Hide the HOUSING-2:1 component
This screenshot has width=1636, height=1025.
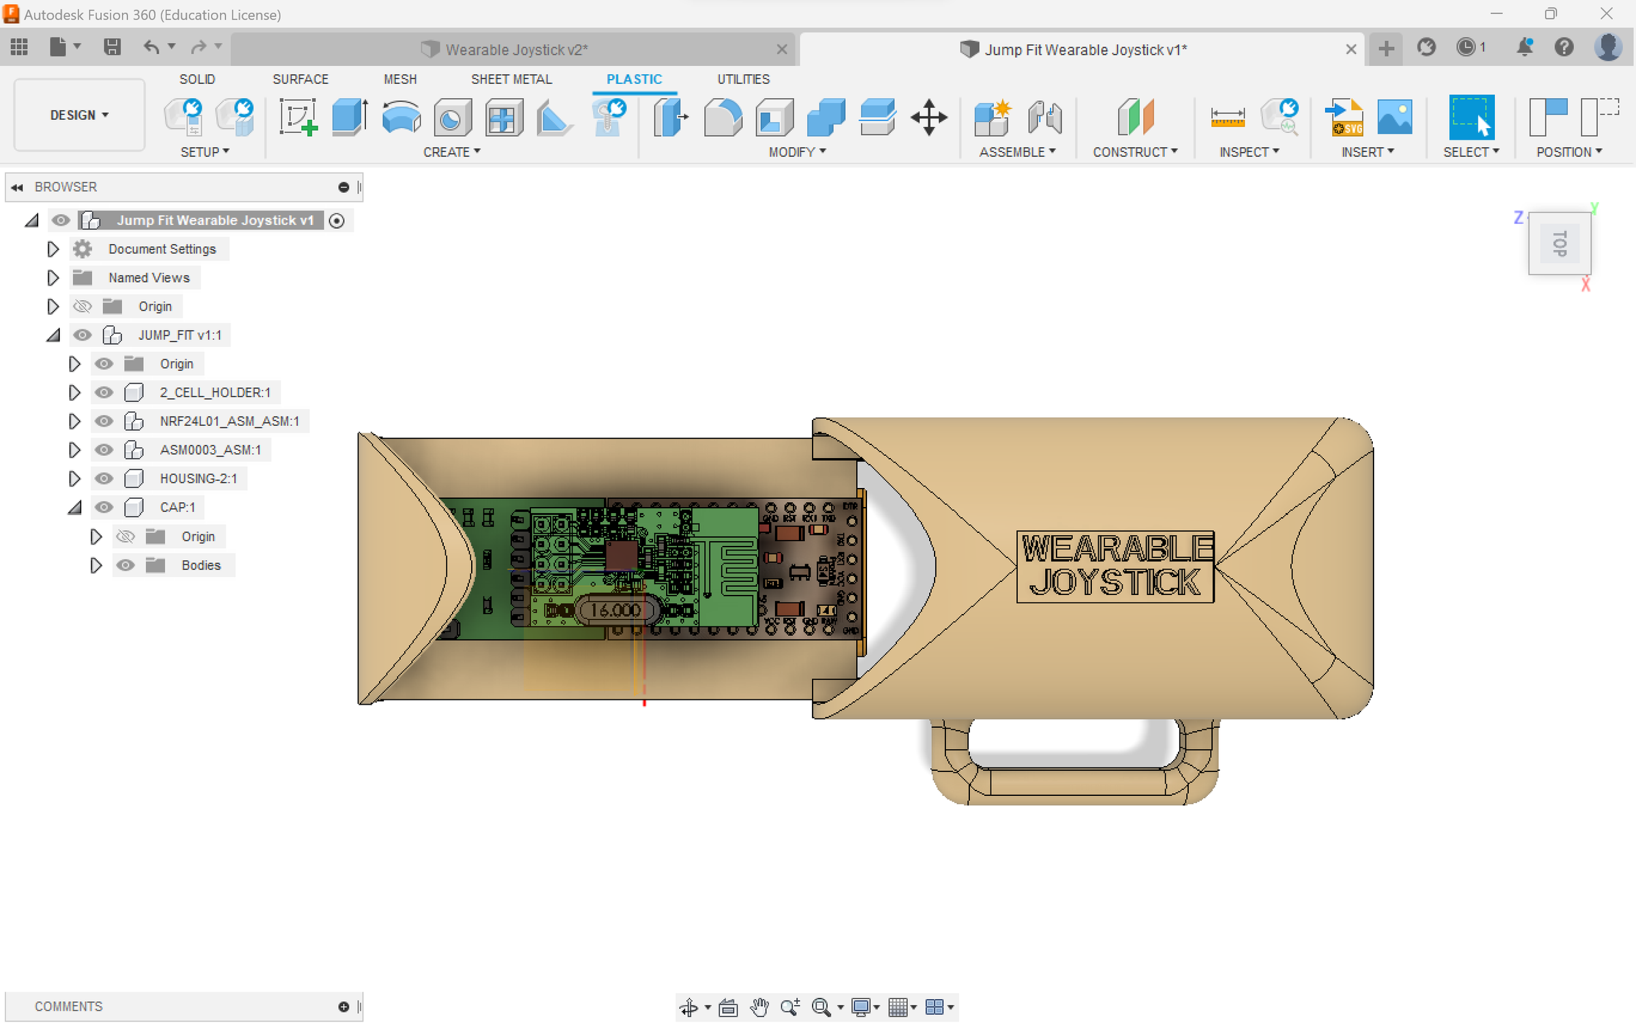pos(104,478)
